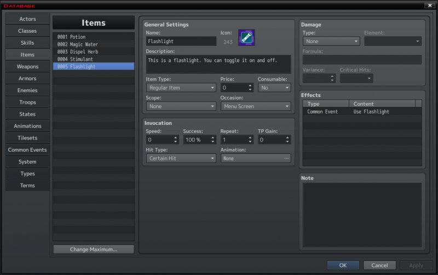Expand the Occasion Menu Screen dropdown
The height and width of the screenshot is (275, 438).
point(256,106)
